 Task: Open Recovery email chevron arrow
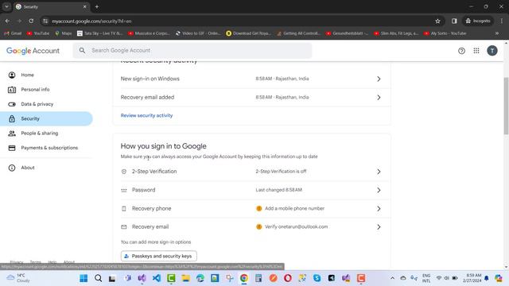(x=379, y=227)
